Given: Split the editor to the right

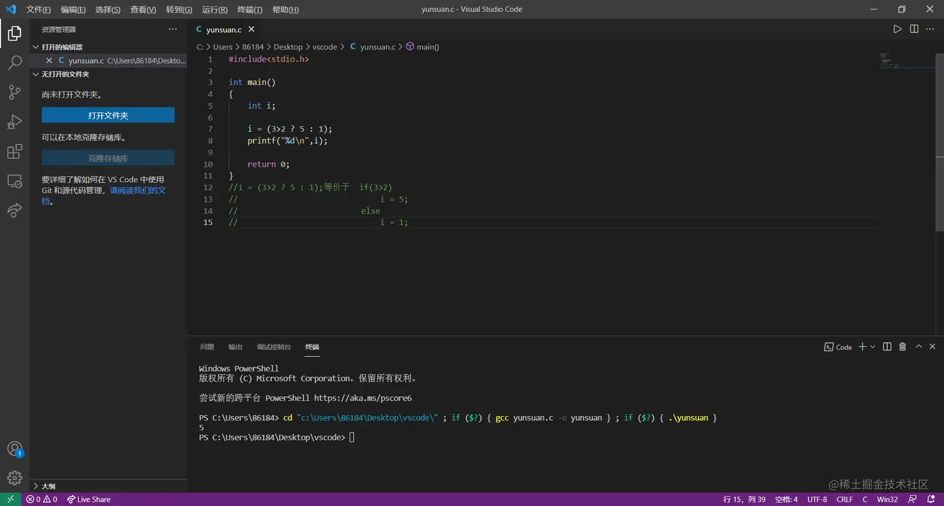Looking at the screenshot, I should point(914,29).
